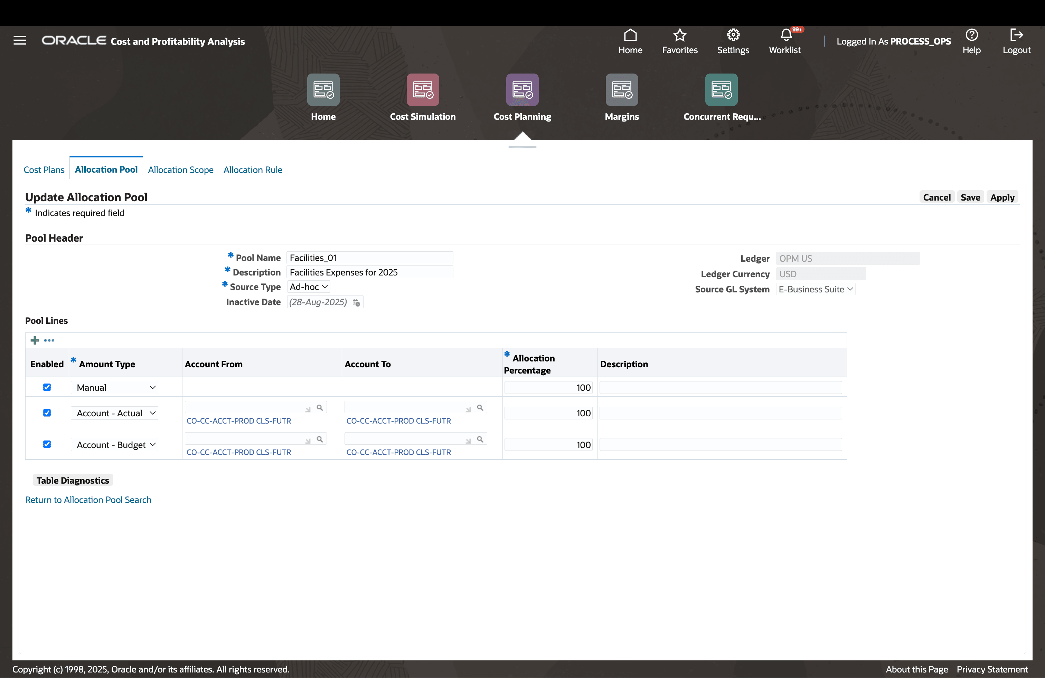Screen dimensions: 1045x678
Task: Click the green plus add-row icon
Action: [35, 340]
